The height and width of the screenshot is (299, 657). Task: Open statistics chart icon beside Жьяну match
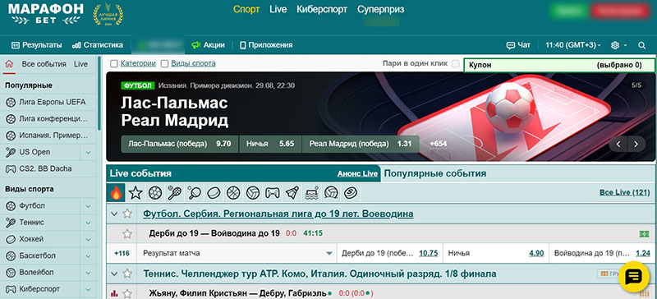tap(114, 293)
